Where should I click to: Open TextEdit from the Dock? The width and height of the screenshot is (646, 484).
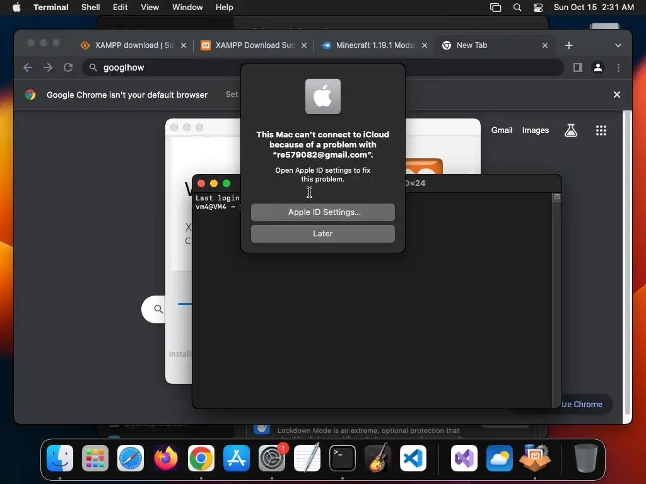point(307,458)
